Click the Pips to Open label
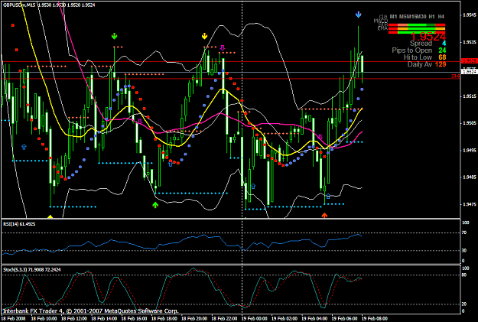The width and height of the screenshot is (478, 322). (412, 50)
